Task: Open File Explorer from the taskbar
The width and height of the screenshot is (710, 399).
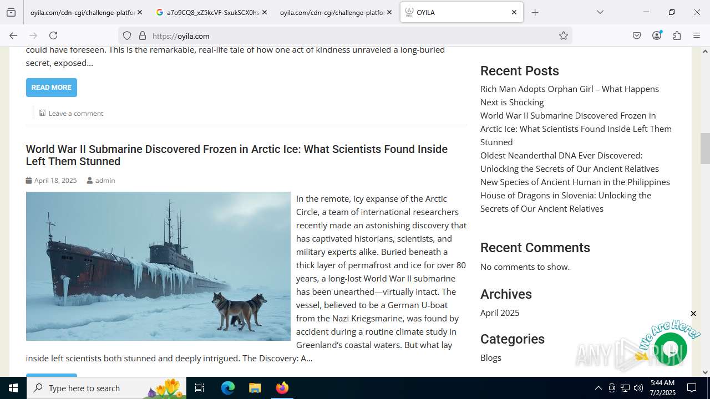Action: tap(255, 388)
